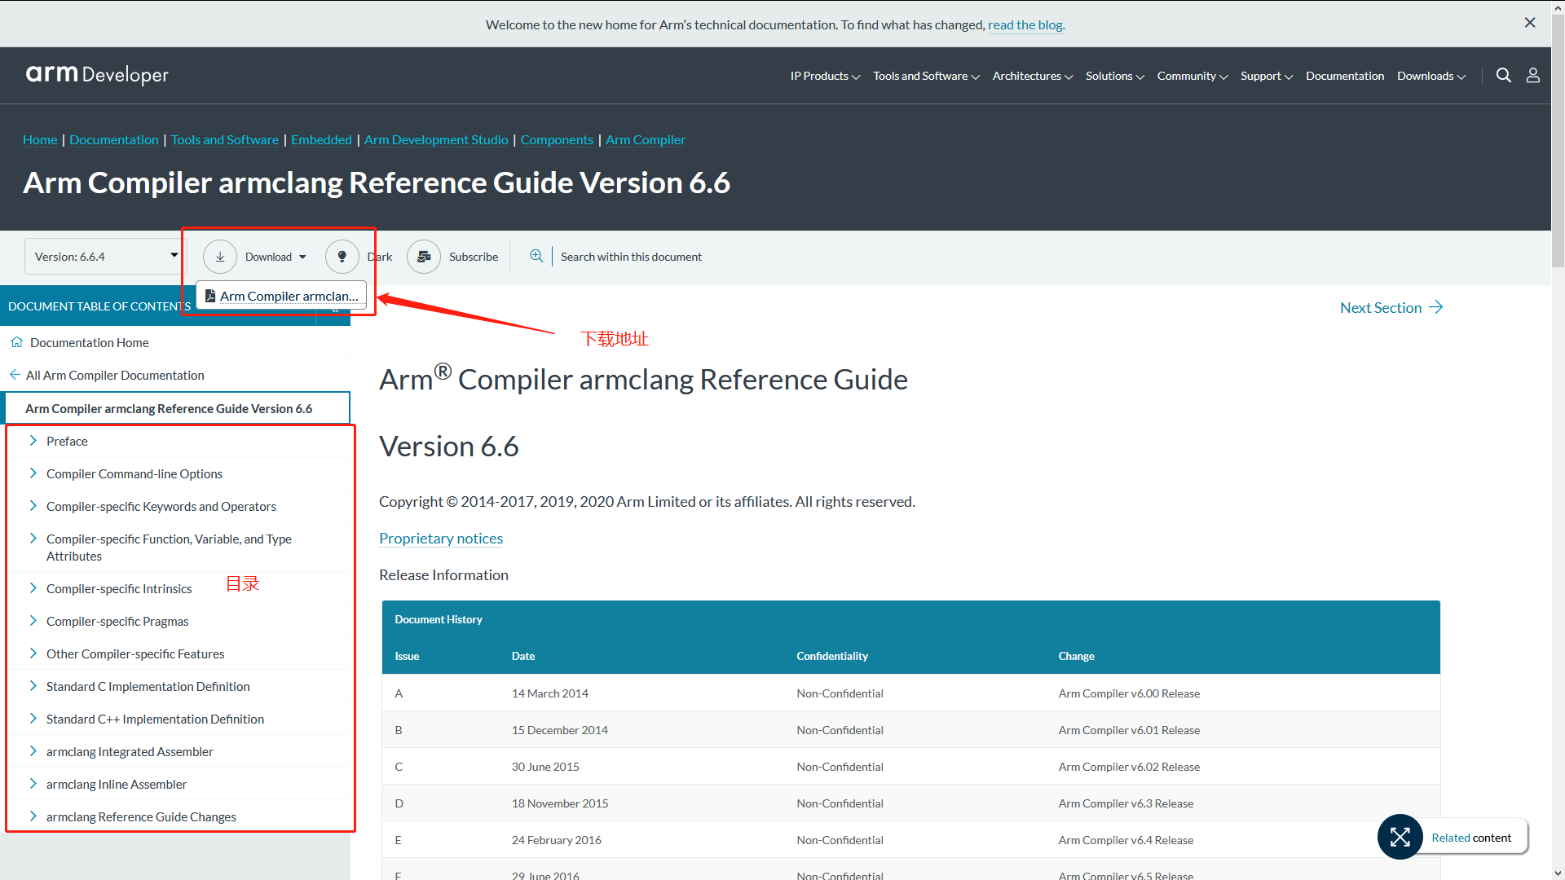The width and height of the screenshot is (1565, 880).
Task: Open Support menu
Action: coord(1267,76)
